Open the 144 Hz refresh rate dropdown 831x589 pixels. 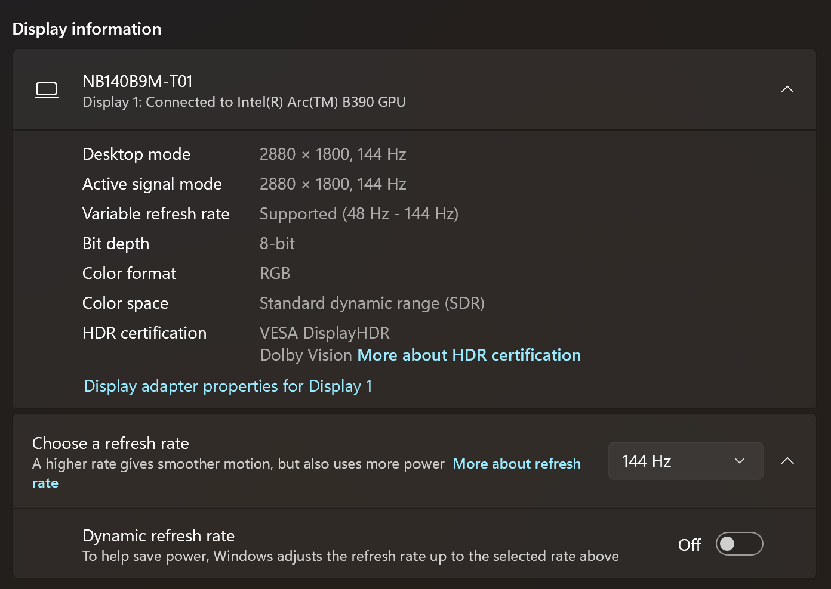(x=685, y=461)
